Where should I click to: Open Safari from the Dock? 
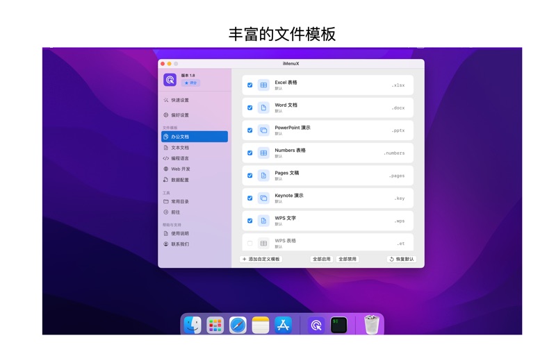[x=238, y=325]
